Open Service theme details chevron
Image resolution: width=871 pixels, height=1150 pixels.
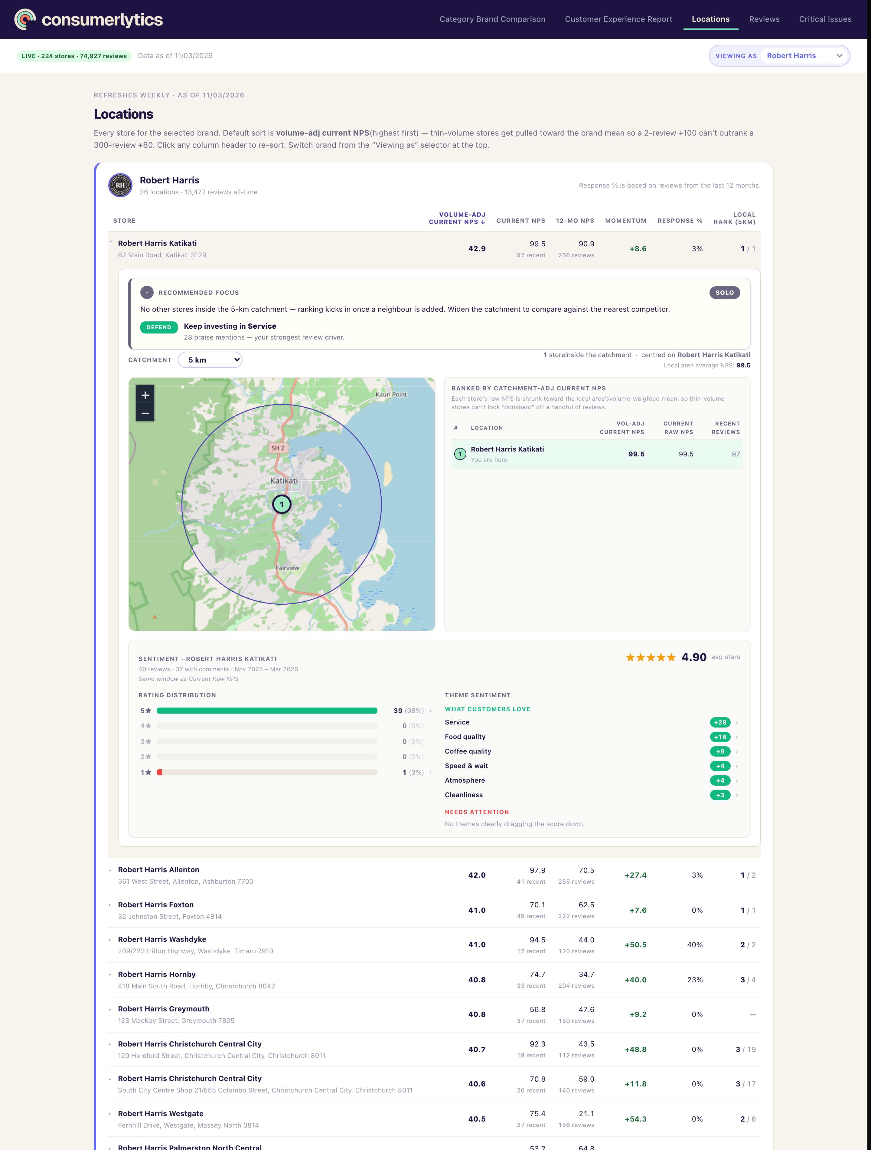[737, 723]
